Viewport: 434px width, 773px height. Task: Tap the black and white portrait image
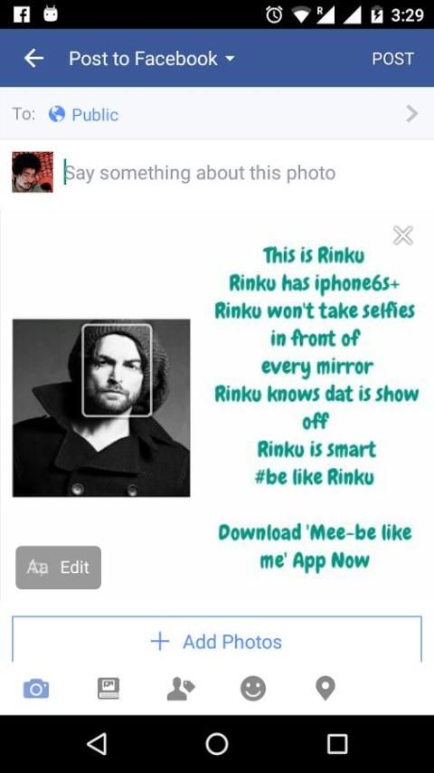coord(101,407)
